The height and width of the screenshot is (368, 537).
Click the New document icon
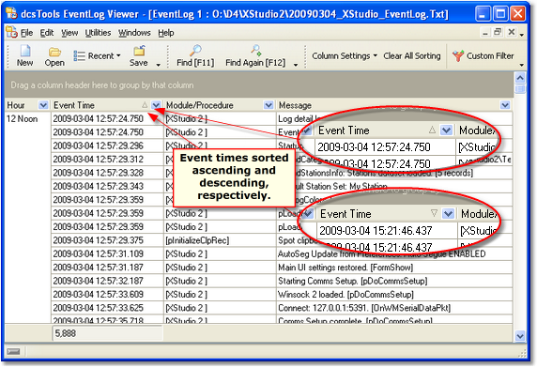pos(25,55)
